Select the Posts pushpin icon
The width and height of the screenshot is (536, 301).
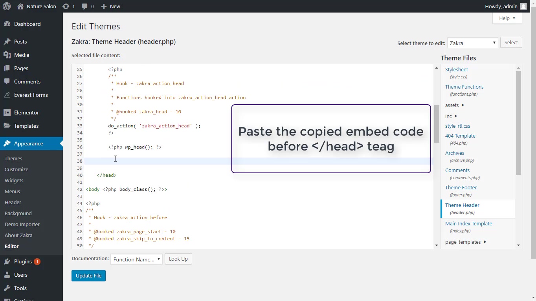coord(8,42)
